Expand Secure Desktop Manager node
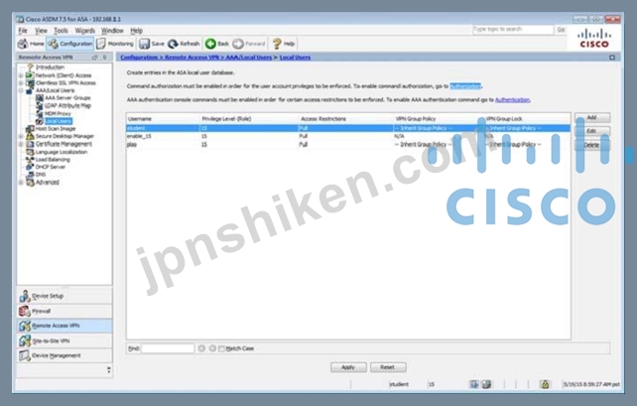 click(21, 136)
